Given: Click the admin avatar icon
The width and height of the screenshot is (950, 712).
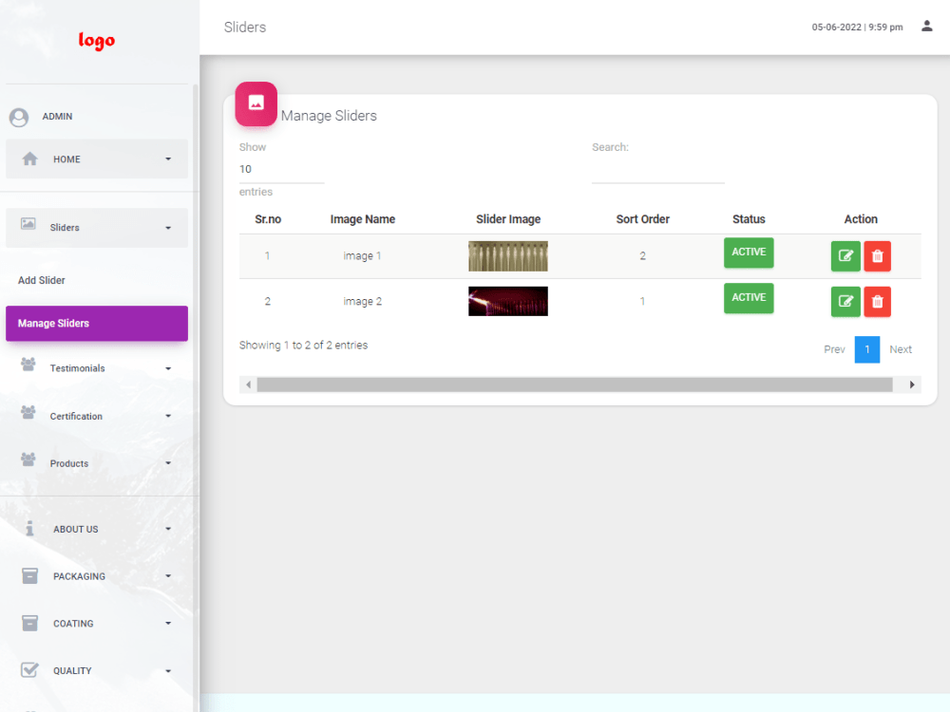Looking at the screenshot, I should point(19,117).
